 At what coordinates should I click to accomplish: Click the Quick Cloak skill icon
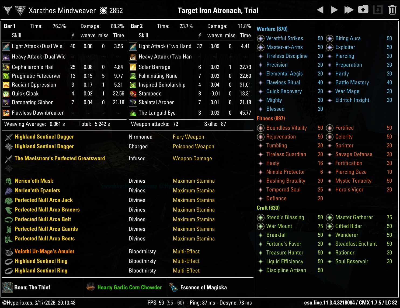pos(6,94)
